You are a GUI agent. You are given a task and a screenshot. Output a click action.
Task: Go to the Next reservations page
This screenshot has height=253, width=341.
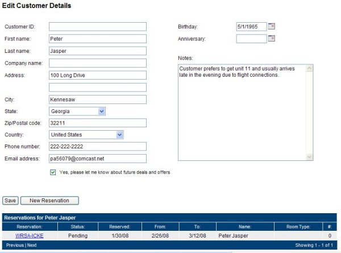(32, 245)
